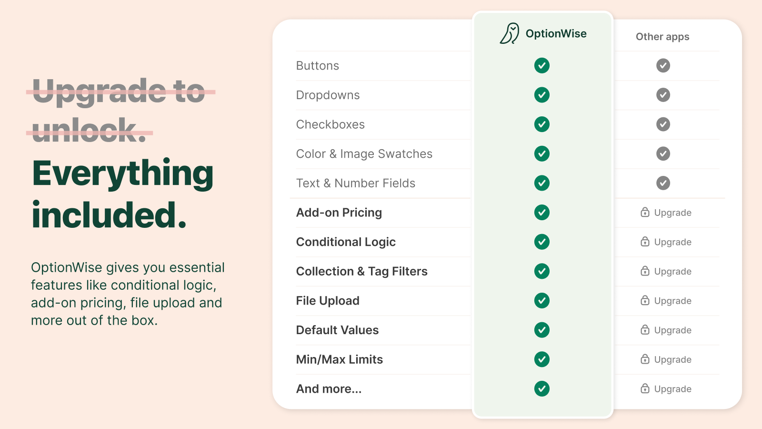
Task: Click the green checkmark in File Upload row
Action: [542, 301]
